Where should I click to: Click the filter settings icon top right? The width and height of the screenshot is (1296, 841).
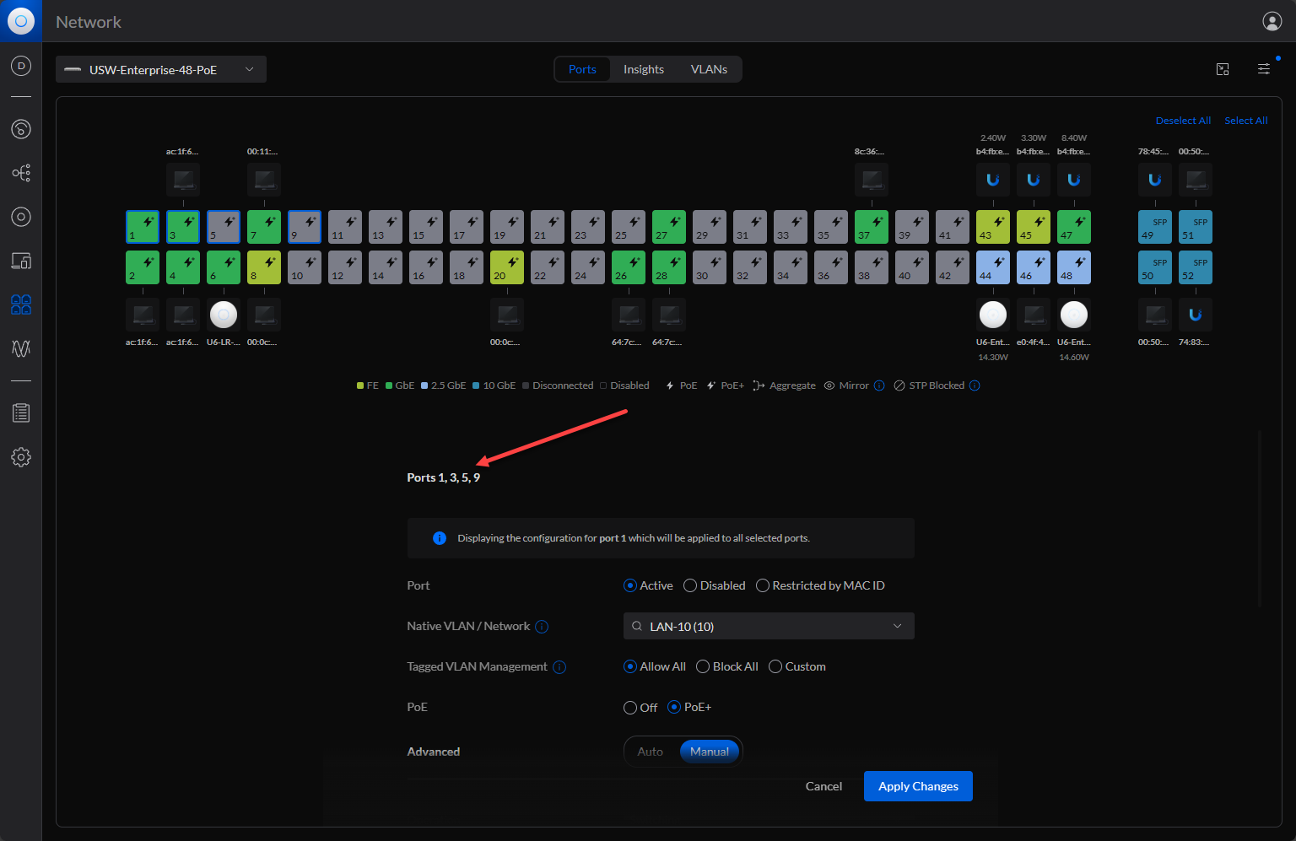point(1263,69)
